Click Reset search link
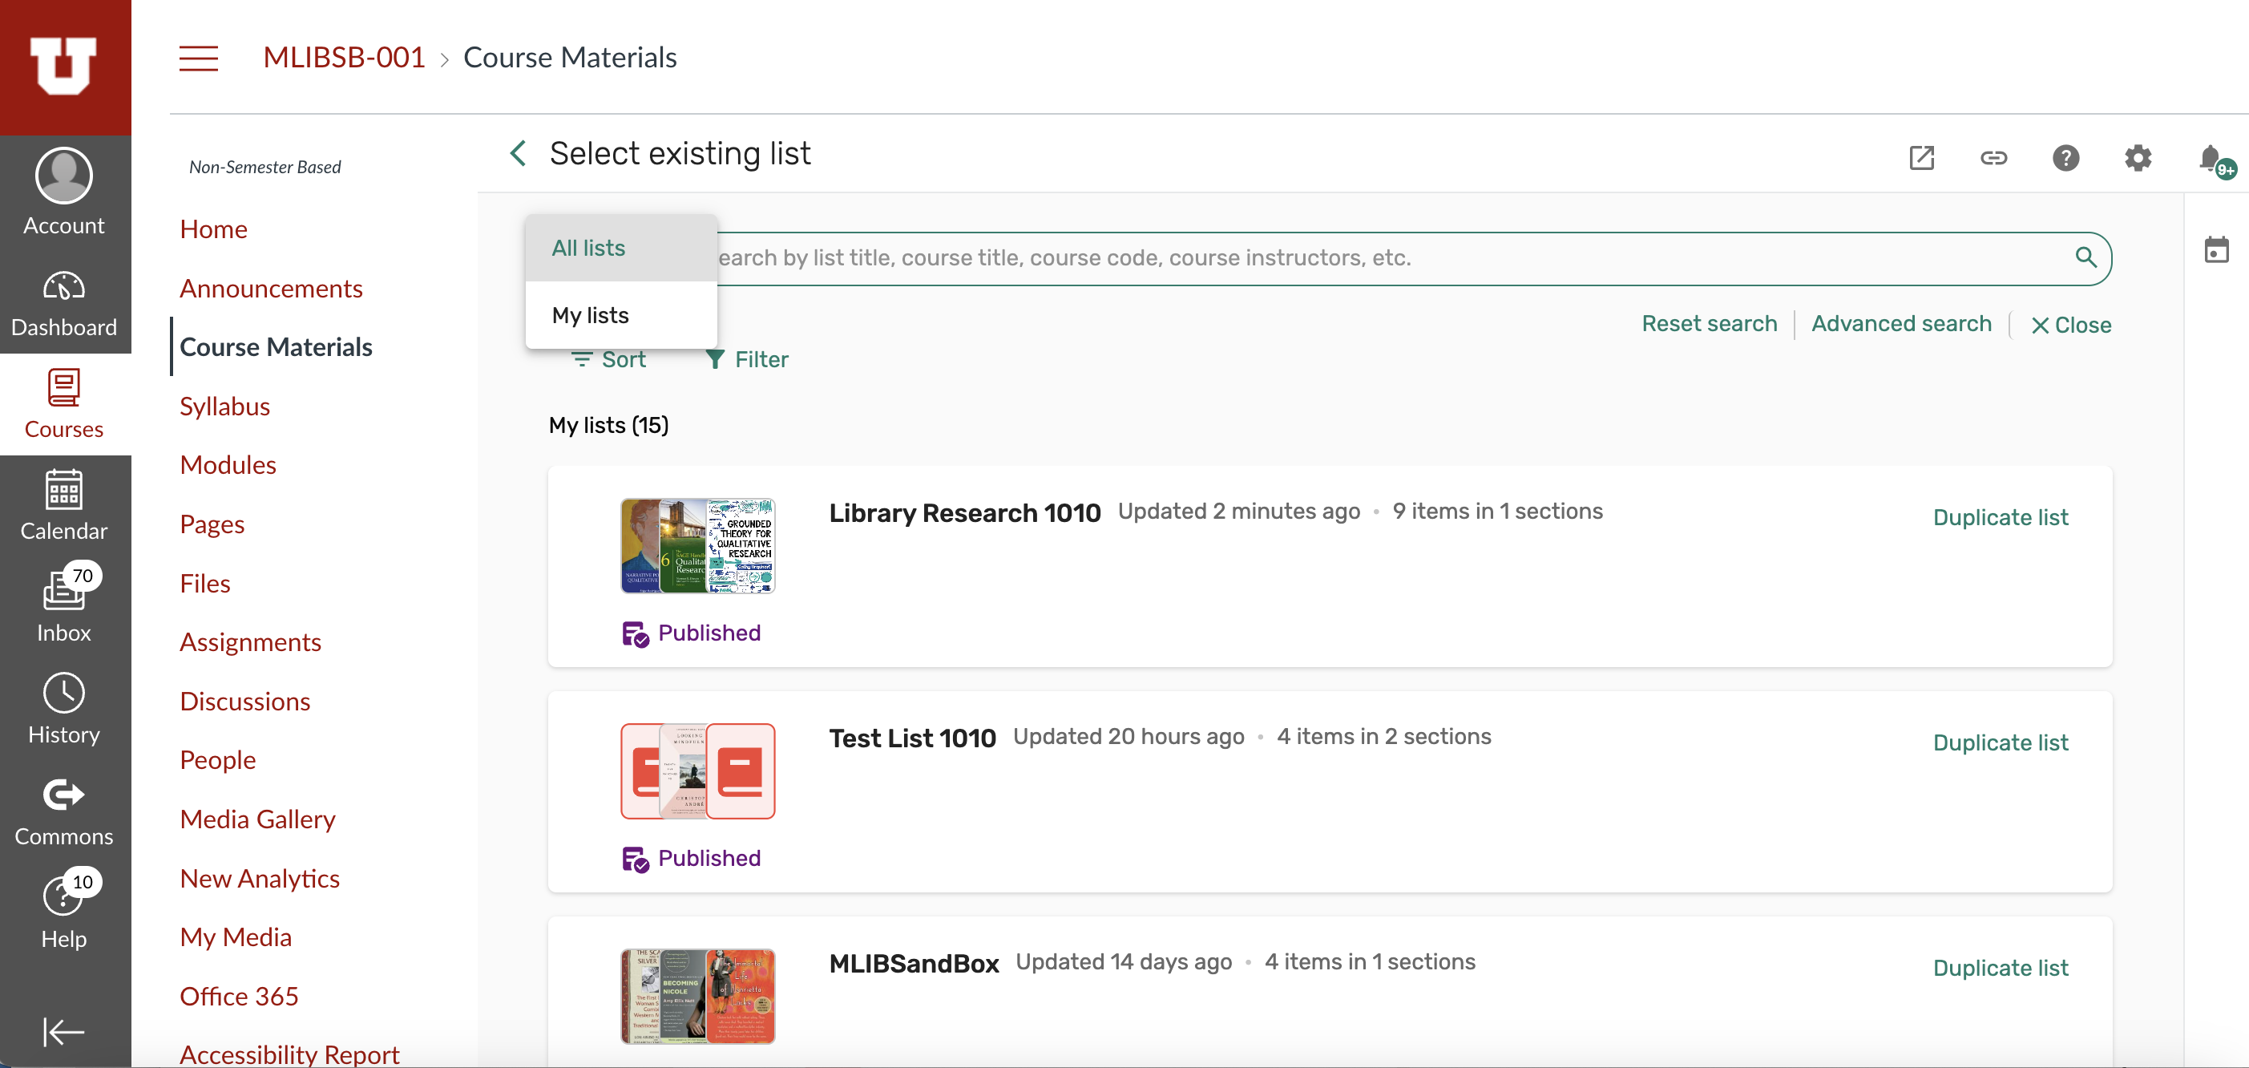The image size is (2249, 1068). [x=1710, y=325]
